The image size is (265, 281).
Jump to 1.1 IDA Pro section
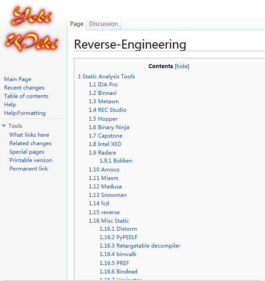click(x=103, y=85)
